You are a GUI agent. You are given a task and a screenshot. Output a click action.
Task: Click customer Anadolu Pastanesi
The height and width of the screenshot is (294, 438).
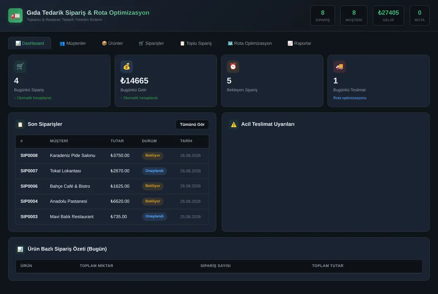pyautogui.click(x=69, y=201)
